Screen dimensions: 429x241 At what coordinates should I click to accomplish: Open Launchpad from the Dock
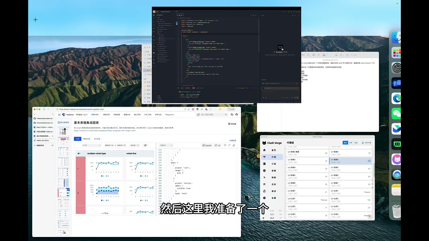tap(397, 53)
